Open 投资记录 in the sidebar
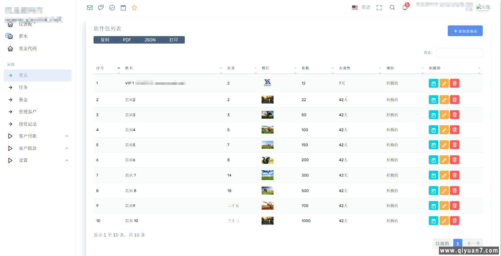This screenshot has width=501, height=256. (x=28, y=124)
